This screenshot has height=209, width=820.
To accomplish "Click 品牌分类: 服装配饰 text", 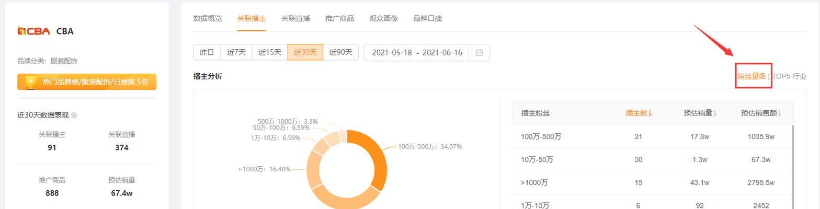I will [x=47, y=61].
